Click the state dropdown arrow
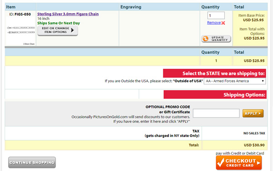Screen dimensions: 273x171 (x=263, y=81)
